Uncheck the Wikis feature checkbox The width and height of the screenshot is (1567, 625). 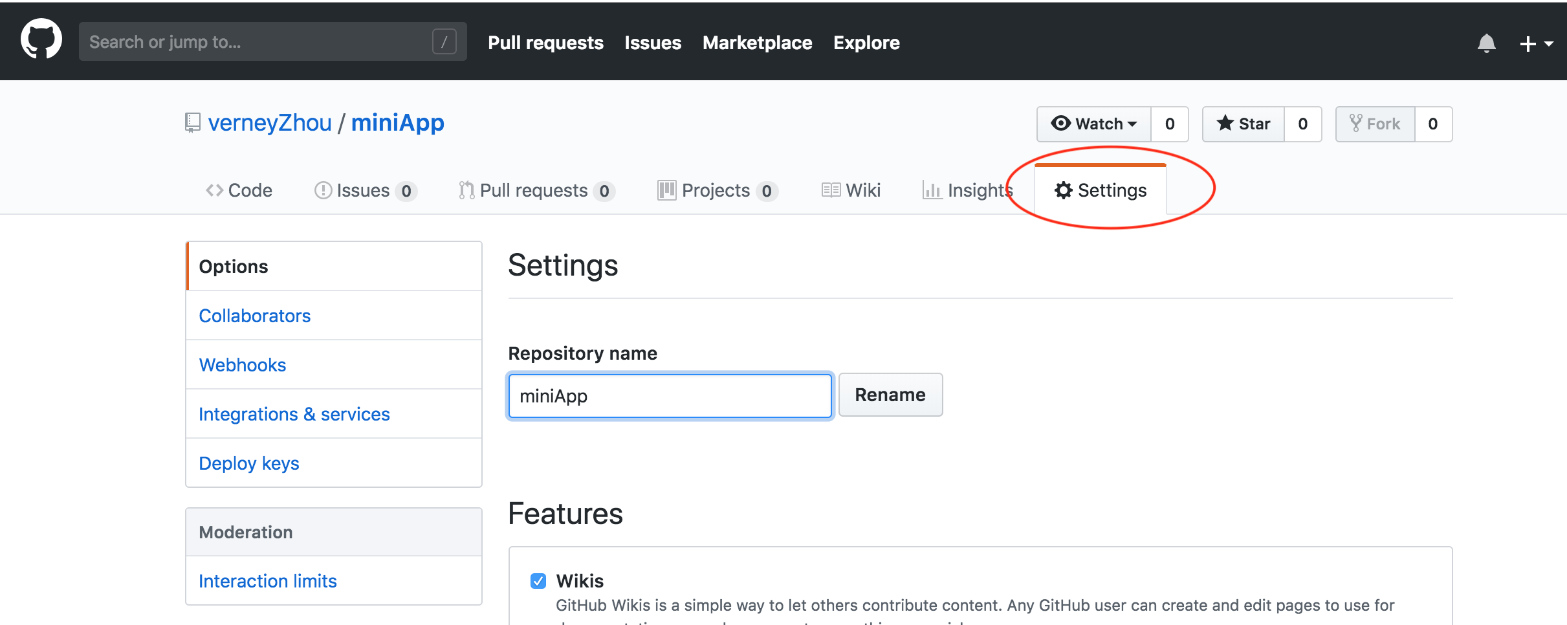pos(538,581)
